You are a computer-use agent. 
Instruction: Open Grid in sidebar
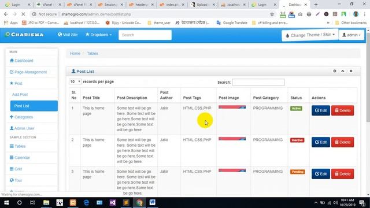[16, 169]
